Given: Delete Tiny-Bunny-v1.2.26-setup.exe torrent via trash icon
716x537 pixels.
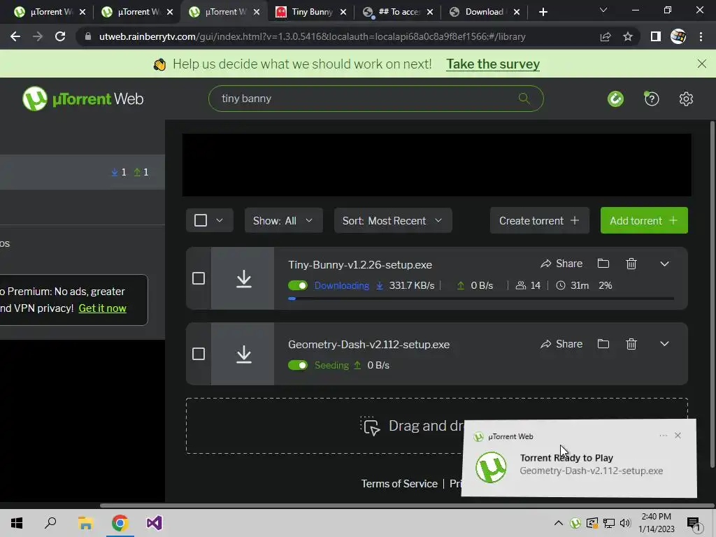Looking at the screenshot, I should pos(631,264).
